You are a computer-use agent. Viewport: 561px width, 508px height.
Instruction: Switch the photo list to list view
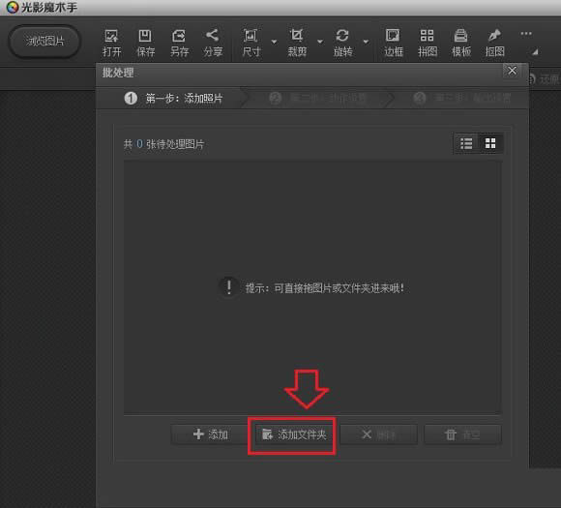466,143
